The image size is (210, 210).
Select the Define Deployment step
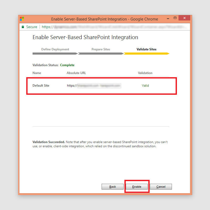point(55,49)
